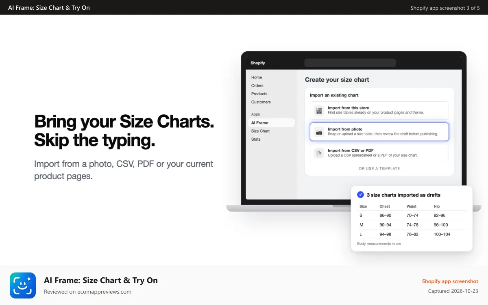
Task: Click the Size column header
Action: (363, 206)
